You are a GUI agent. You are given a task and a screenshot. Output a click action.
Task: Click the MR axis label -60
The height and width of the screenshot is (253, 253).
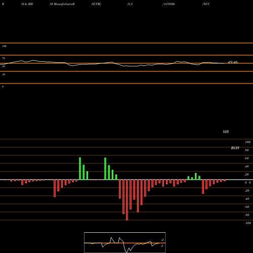click(247, 207)
